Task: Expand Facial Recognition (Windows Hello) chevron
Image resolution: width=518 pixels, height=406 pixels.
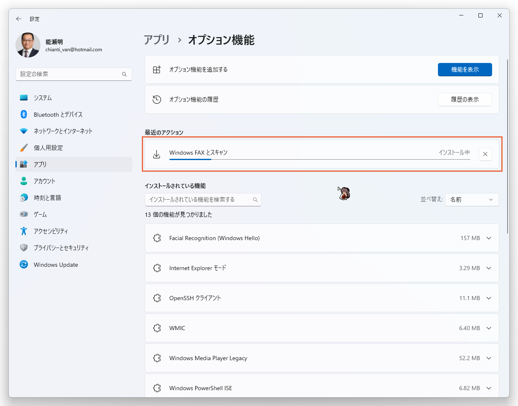Action: (x=489, y=238)
